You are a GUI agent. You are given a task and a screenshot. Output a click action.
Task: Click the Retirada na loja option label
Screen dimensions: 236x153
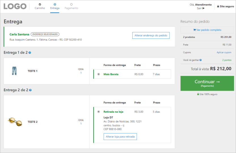point(113,112)
